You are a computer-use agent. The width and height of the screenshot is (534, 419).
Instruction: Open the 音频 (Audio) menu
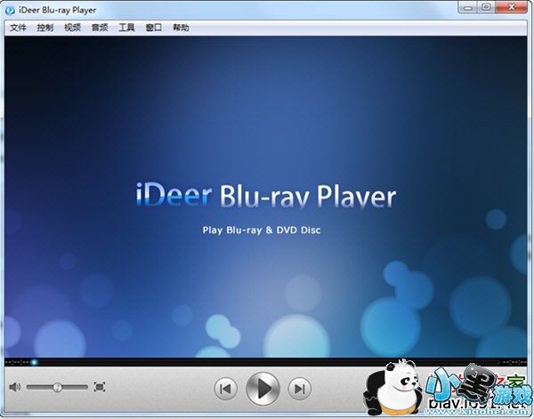coord(99,28)
